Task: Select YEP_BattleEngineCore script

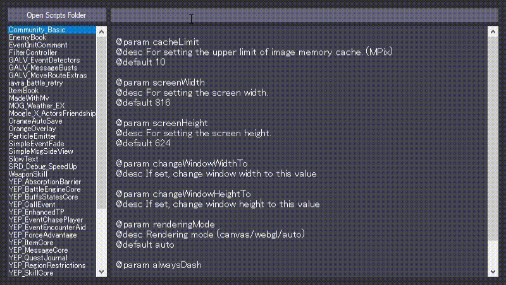Action: pyautogui.click(x=44, y=189)
